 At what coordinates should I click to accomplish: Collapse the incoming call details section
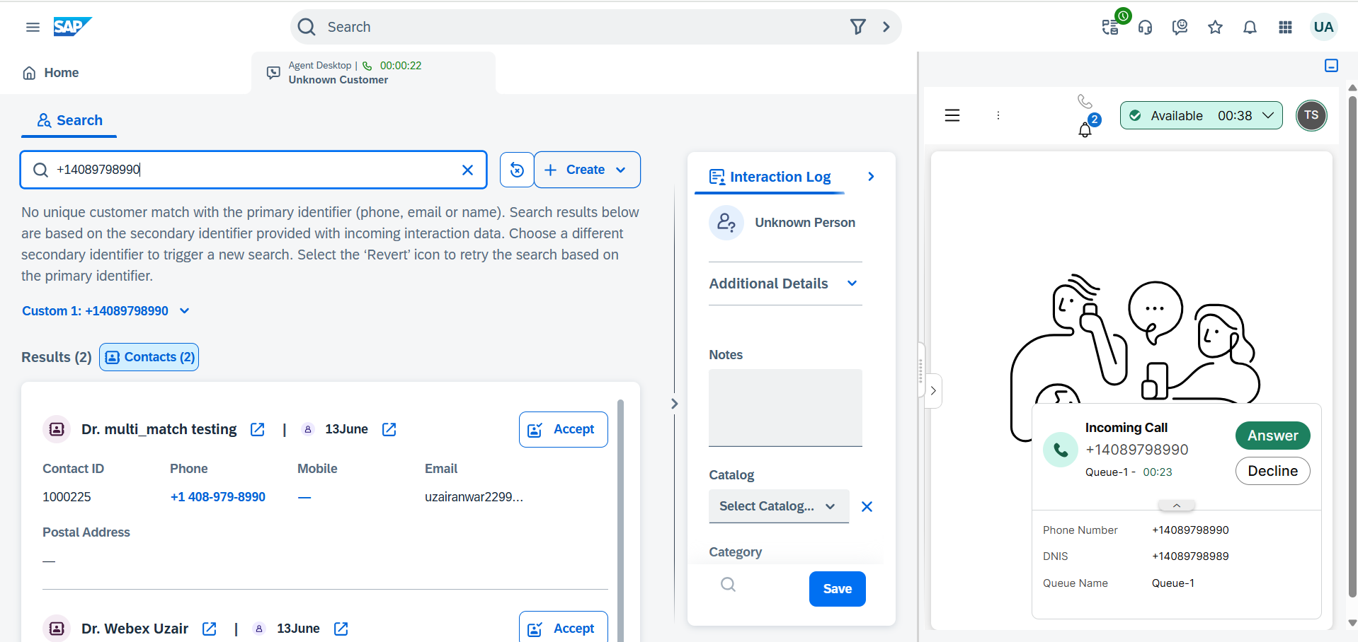(x=1176, y=506)
